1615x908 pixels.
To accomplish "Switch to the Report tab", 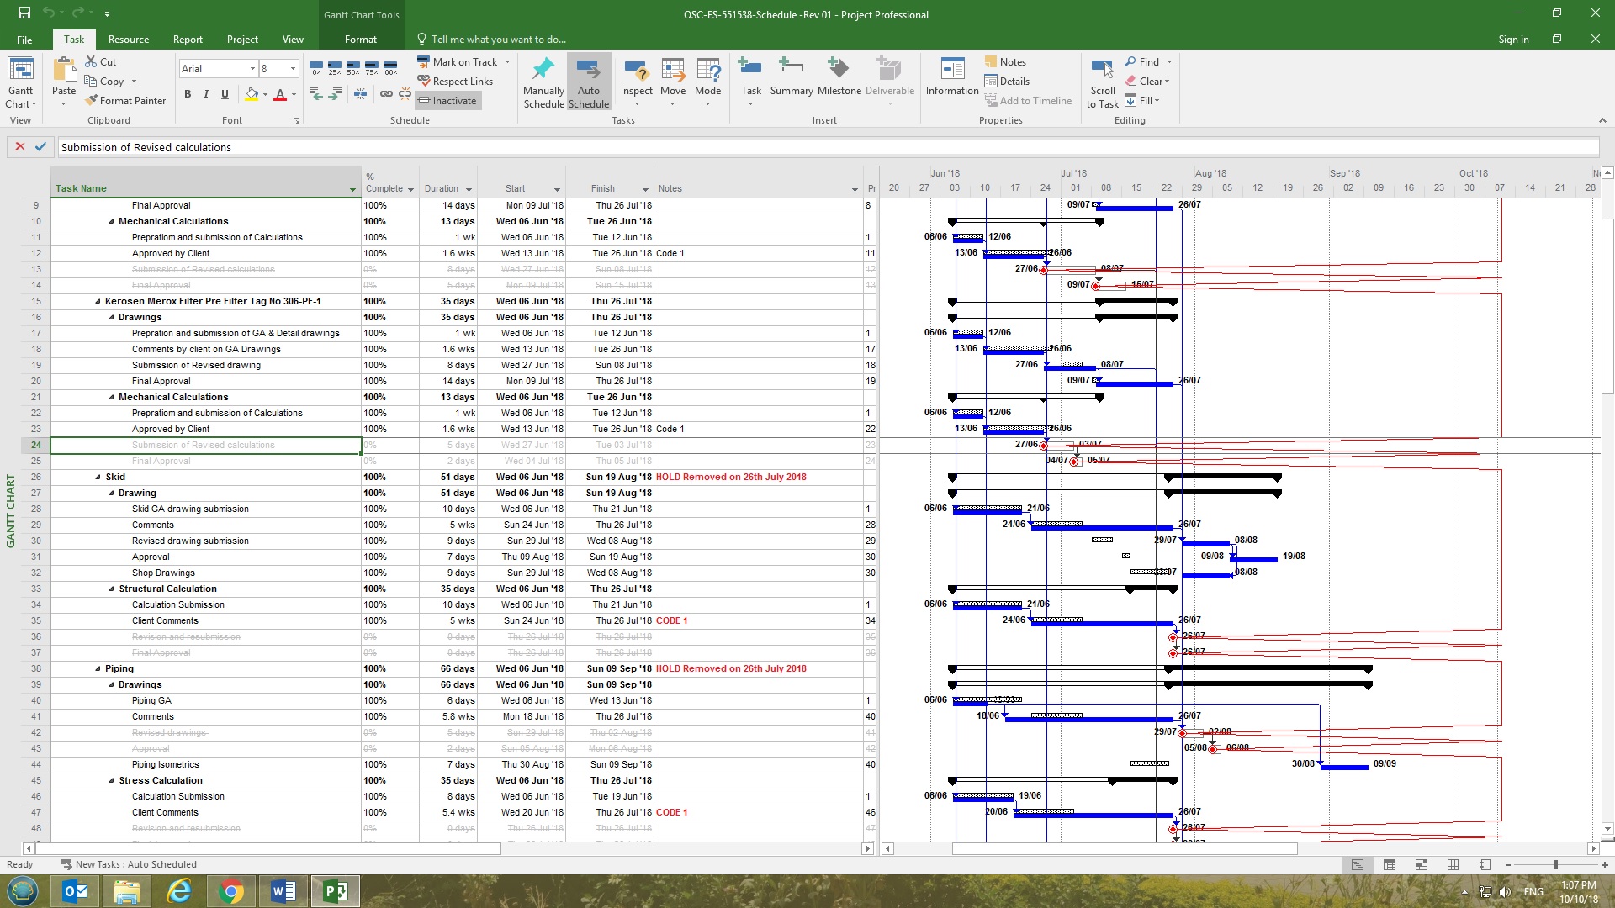I will coord(188,40).
